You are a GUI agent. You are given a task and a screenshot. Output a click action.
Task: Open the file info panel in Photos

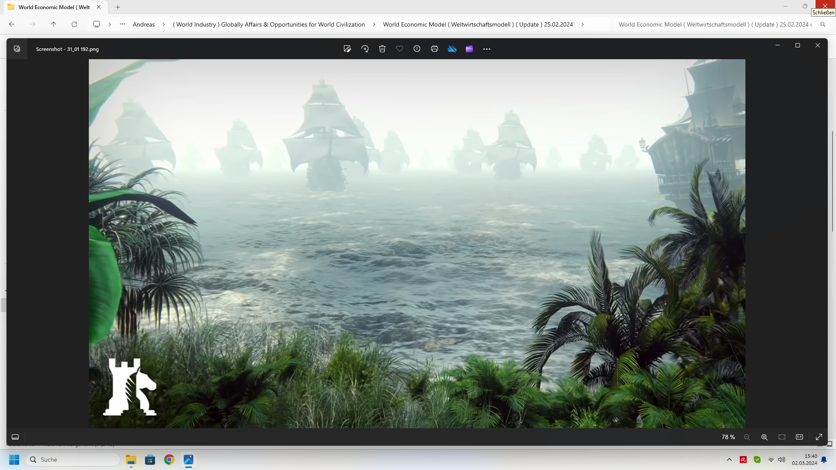pyautogui.click(x=417, y=49)
